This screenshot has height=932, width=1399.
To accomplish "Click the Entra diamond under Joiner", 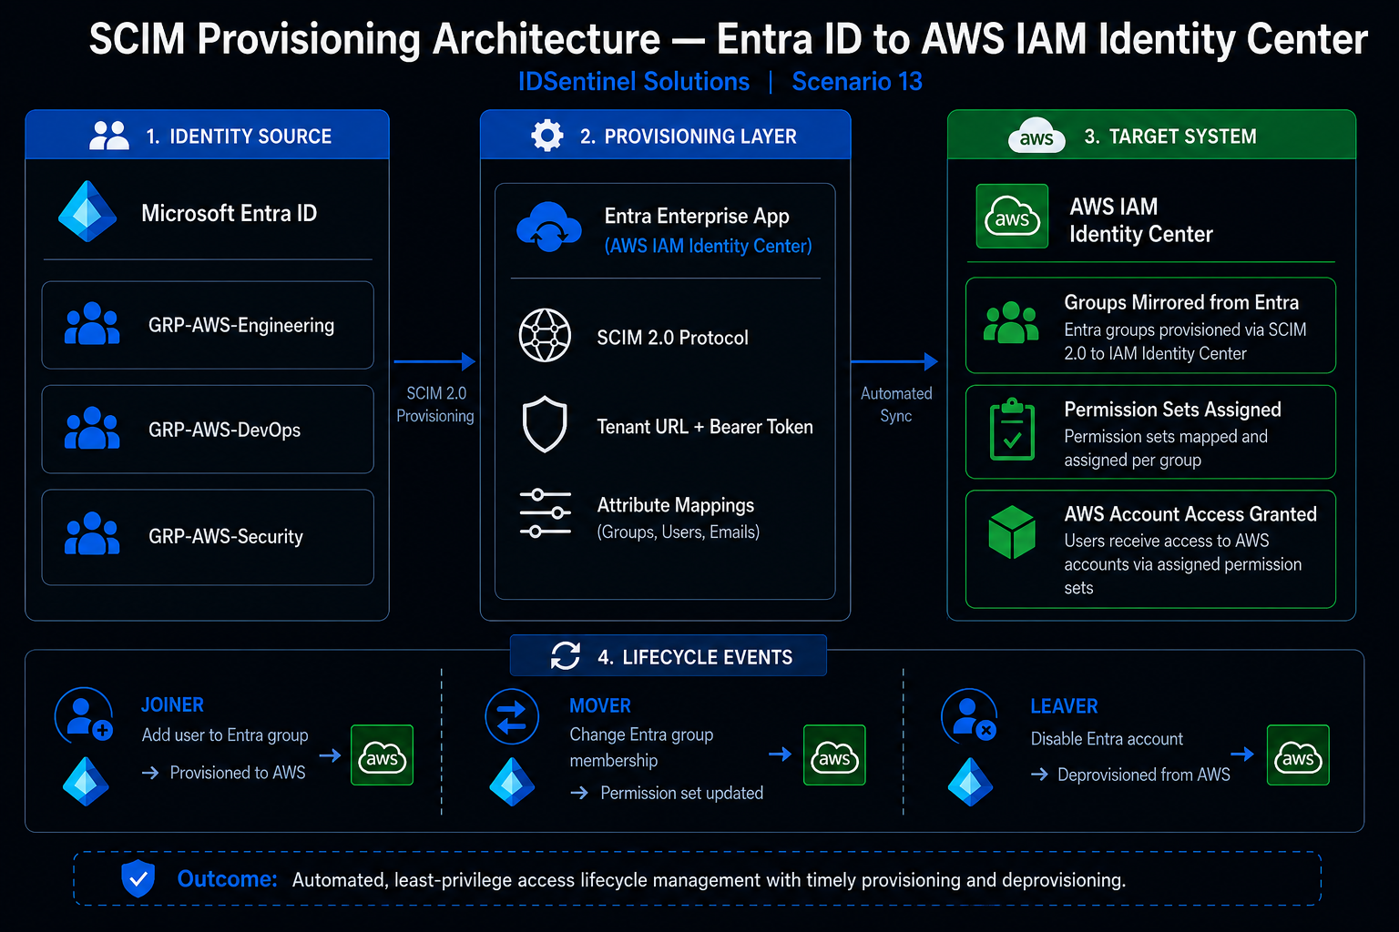I will coord(86,782).
